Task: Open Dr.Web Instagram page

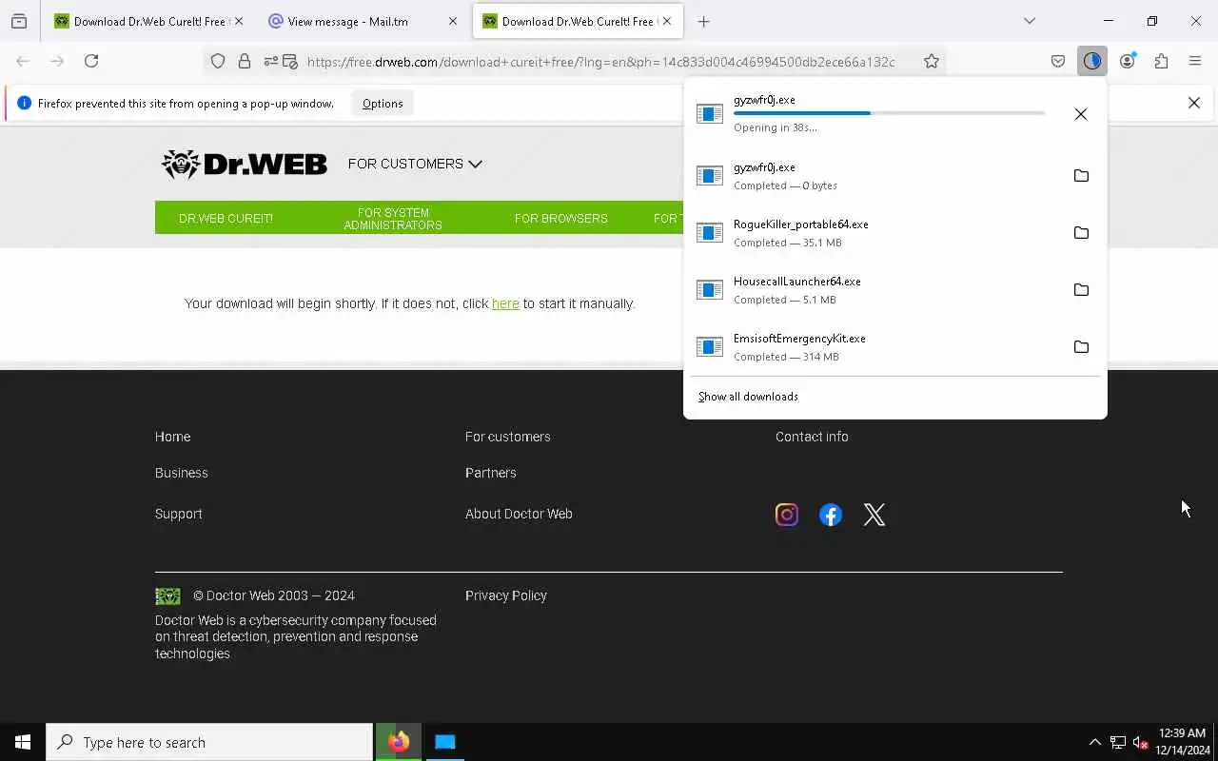Action: pos(787,515)
